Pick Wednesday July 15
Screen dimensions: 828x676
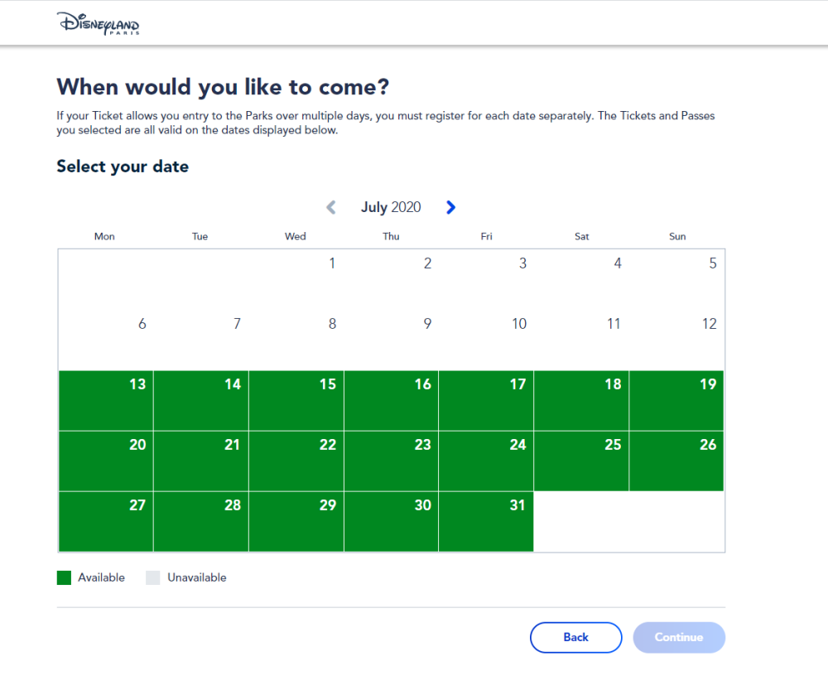click(x=296, y=401)
